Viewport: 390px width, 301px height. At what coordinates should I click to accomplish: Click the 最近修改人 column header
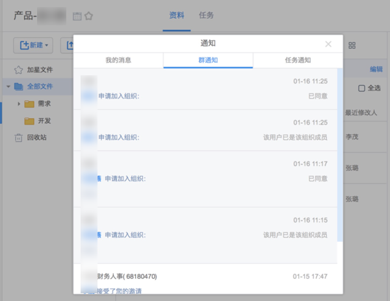[x=361, y=113]
